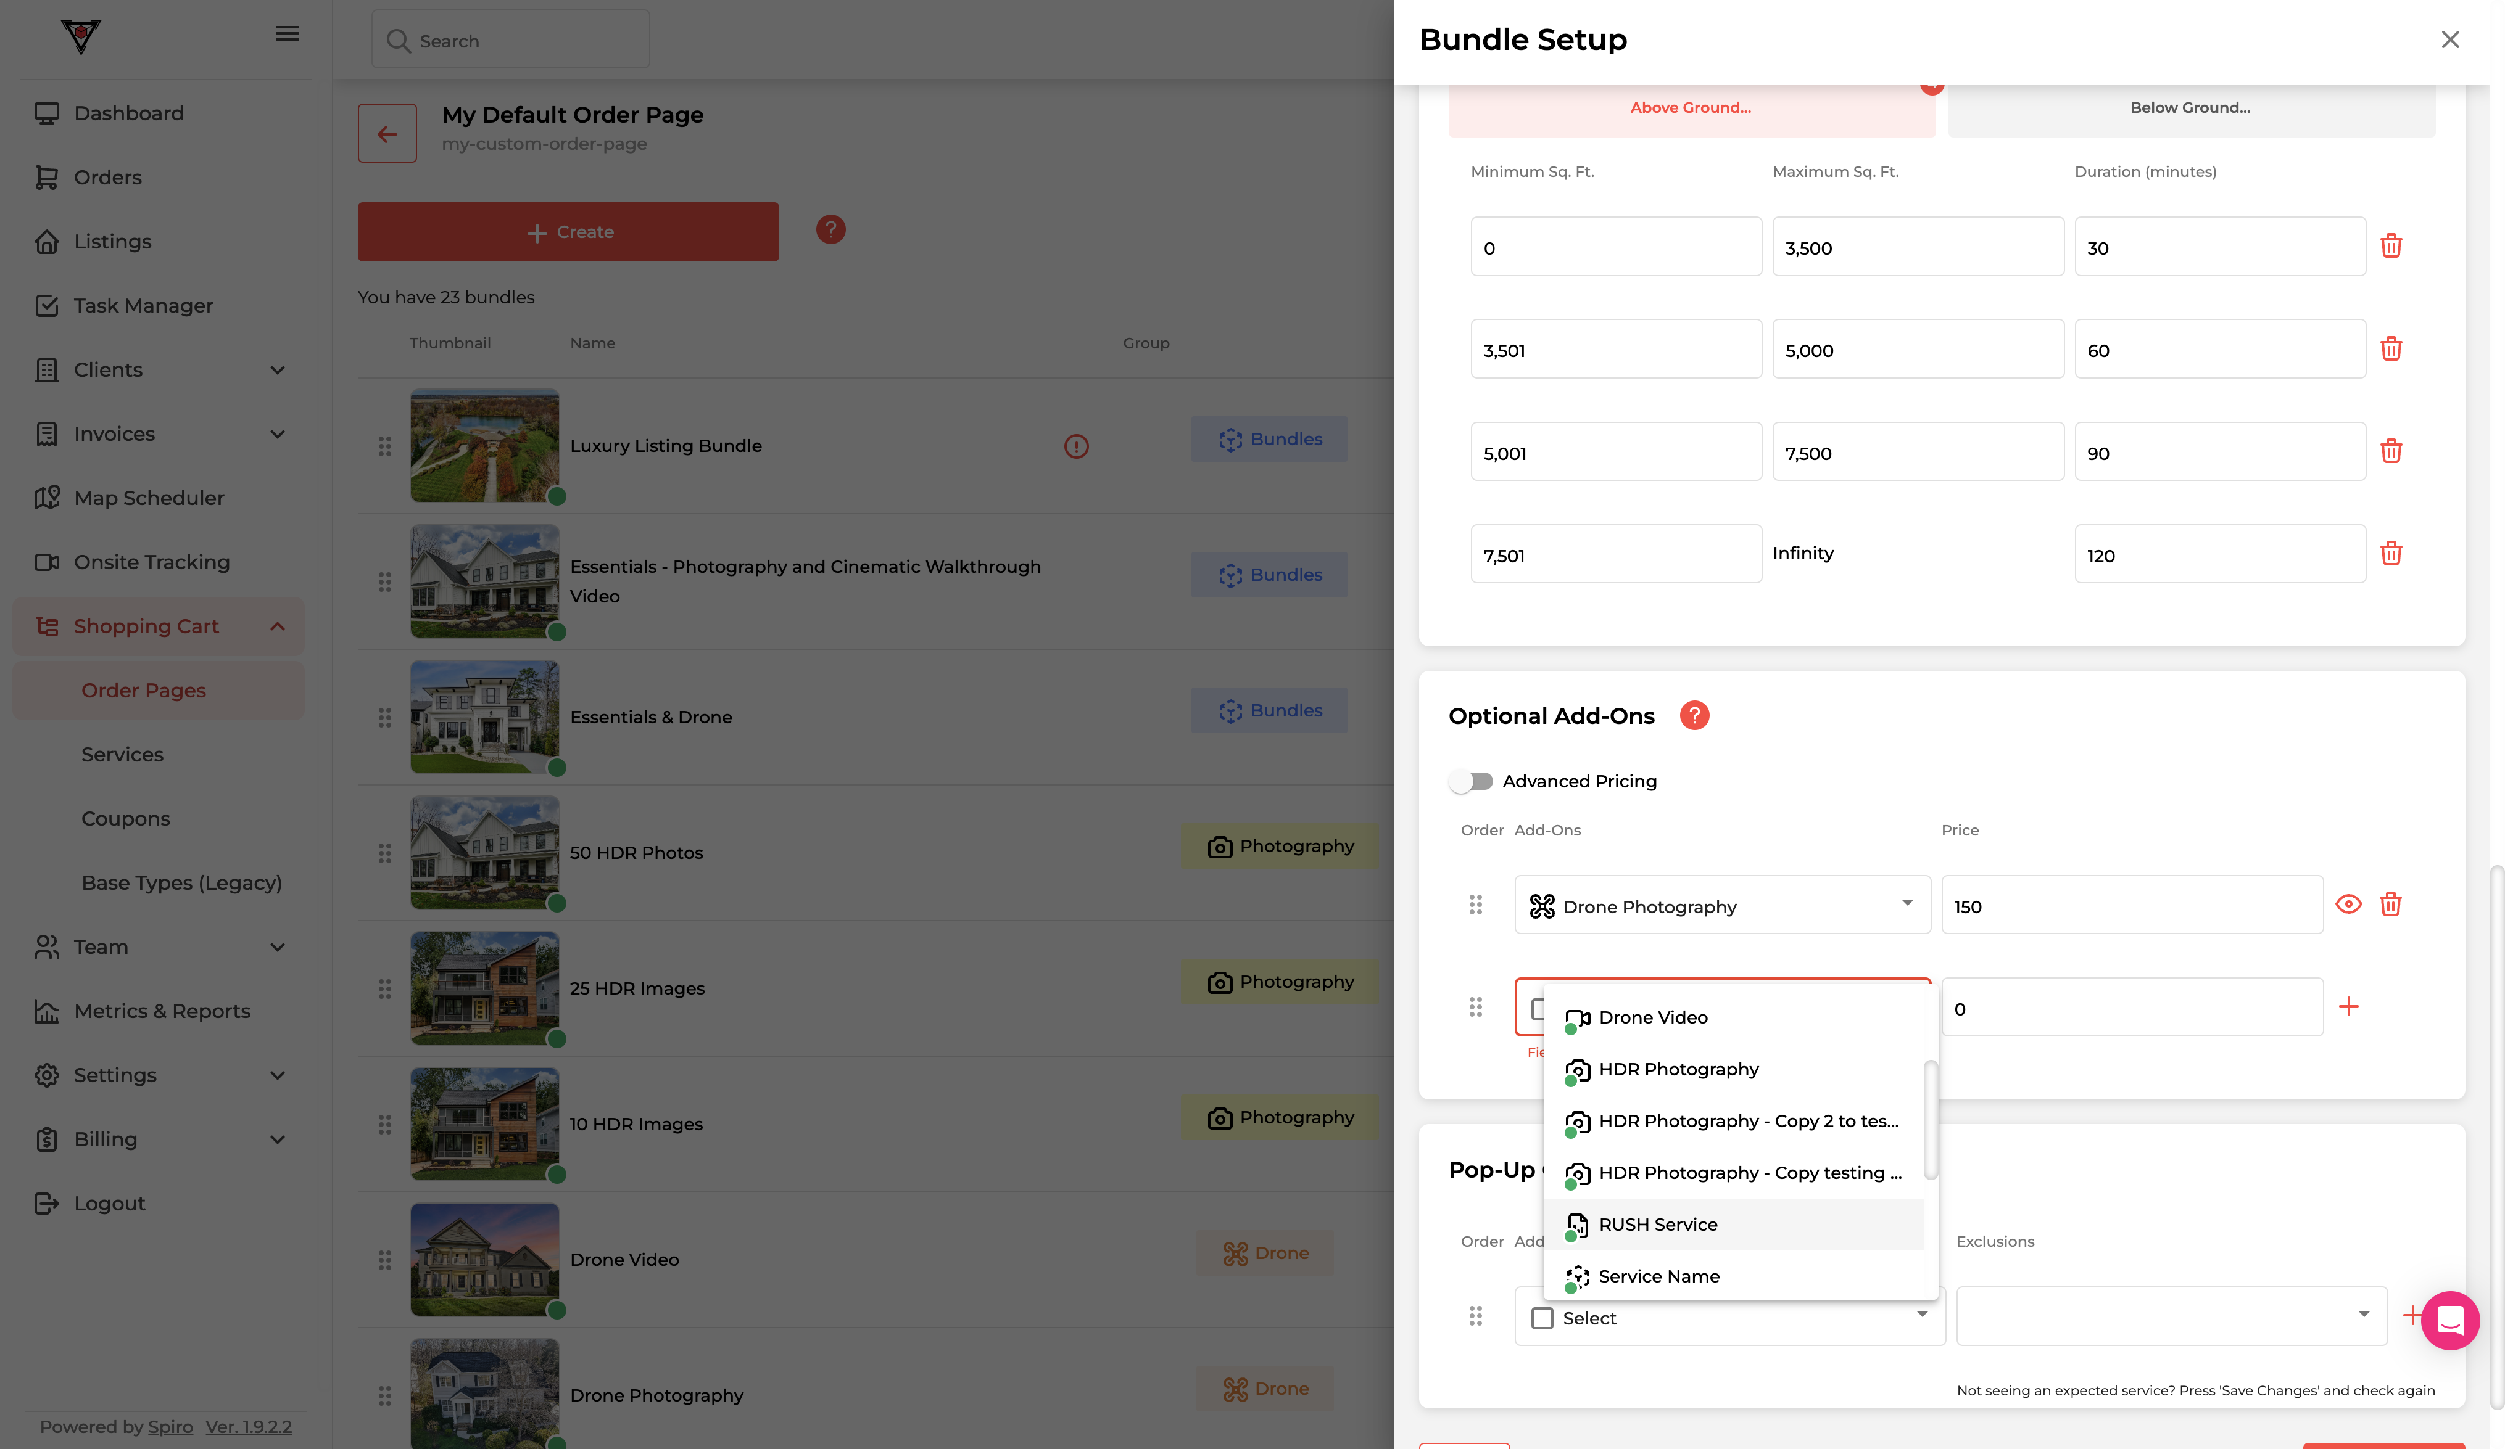
Task: Go to Services in sidebar
Action: [122, 754]
